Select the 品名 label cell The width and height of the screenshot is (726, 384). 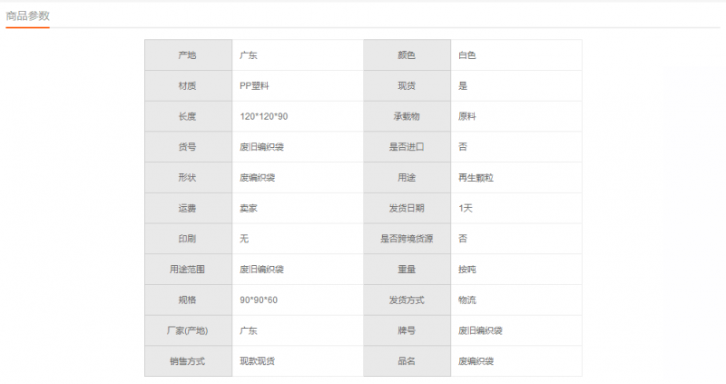406,361
